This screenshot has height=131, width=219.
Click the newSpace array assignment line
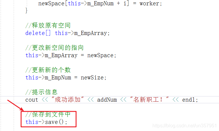100,4
